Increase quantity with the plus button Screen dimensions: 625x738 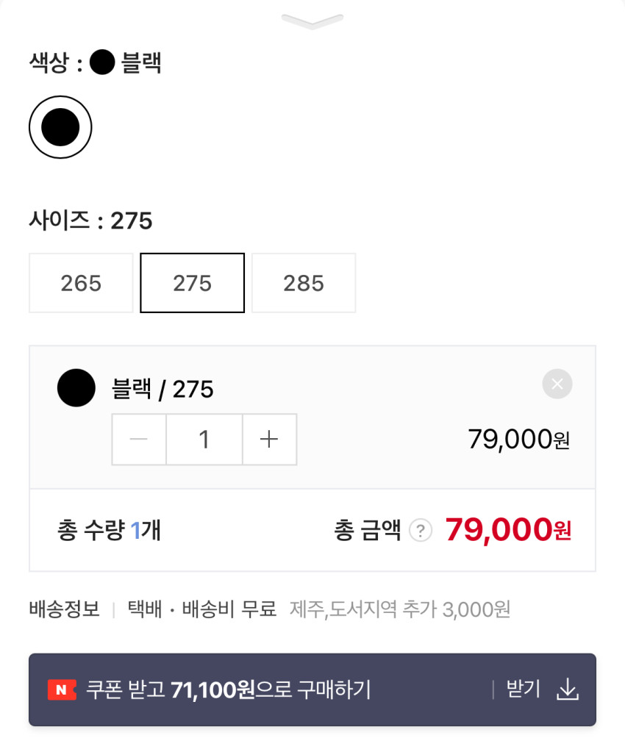[x=269, y=440]
